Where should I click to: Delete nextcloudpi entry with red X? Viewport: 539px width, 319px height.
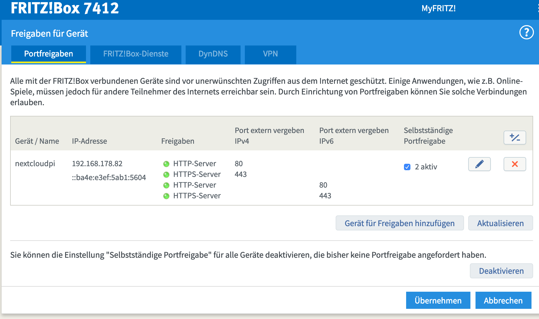click(x=515, y=164)
